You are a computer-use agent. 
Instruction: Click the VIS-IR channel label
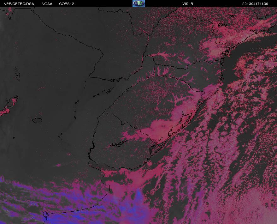(x=188, y=4)
